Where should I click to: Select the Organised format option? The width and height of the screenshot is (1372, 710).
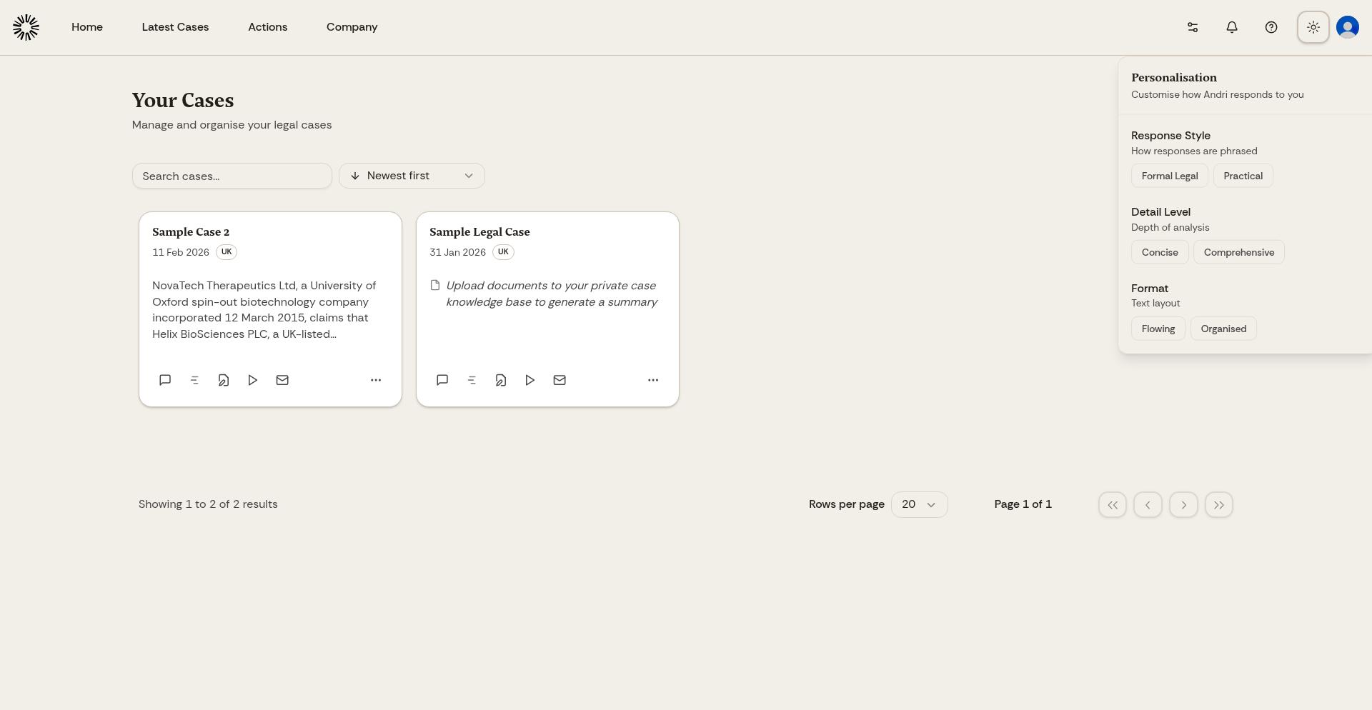point(1223,329)
